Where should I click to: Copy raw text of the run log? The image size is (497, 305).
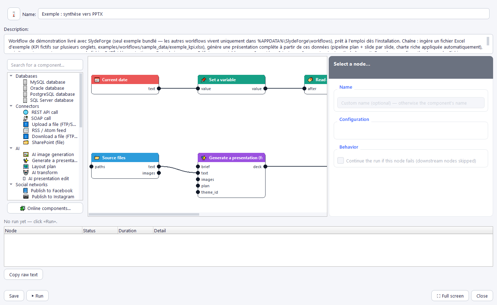click(x=23, y=274)
